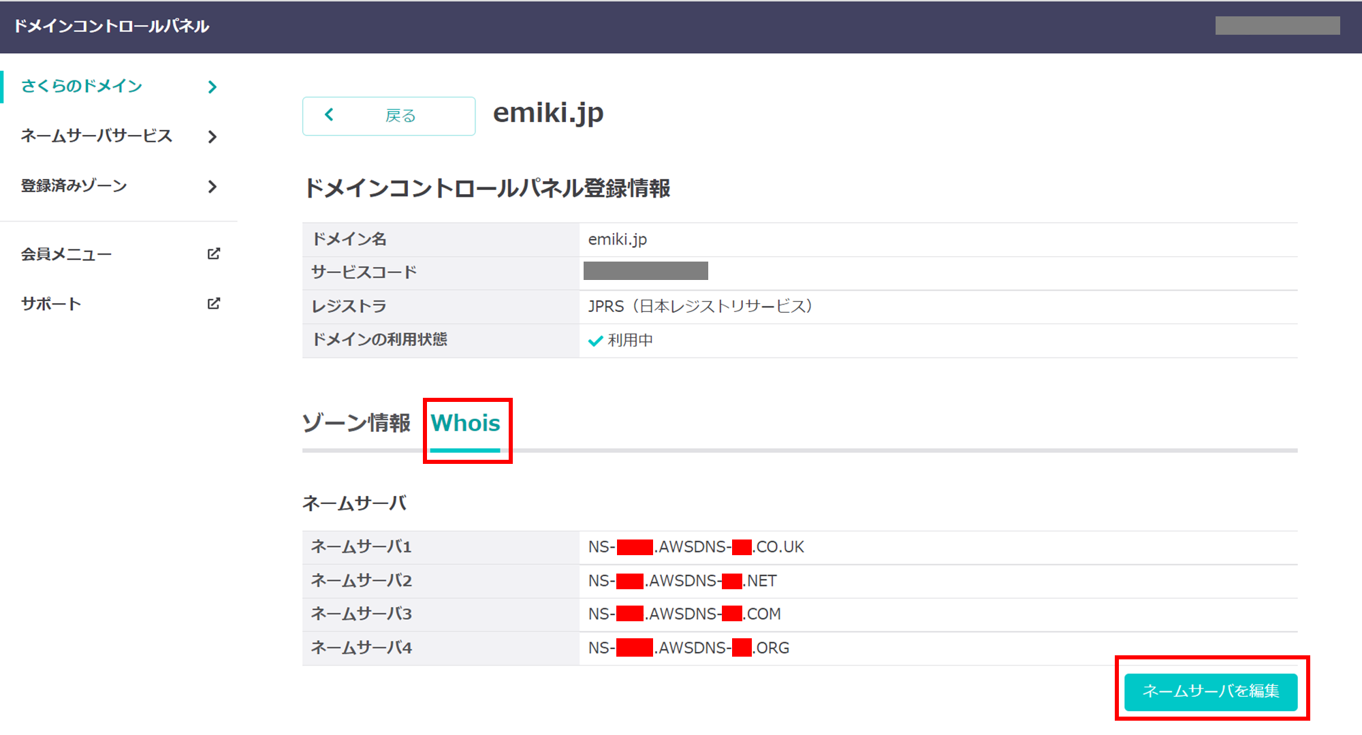Click the ネームサーバ1 row value ending .CO.UK
This screenshot has height=735, width=1362.
[696, 547]
